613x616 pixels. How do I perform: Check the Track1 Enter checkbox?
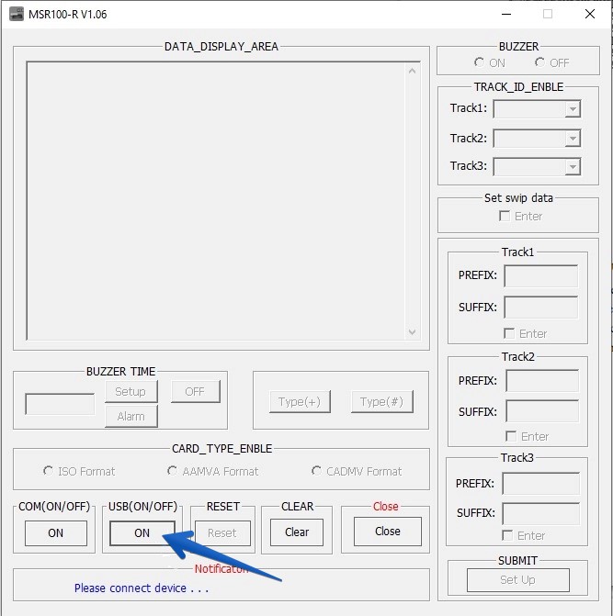[x=510, y=333]
